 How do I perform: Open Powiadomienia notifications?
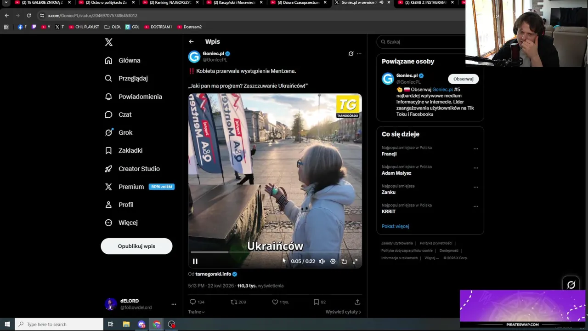click(x=134, y=97)
